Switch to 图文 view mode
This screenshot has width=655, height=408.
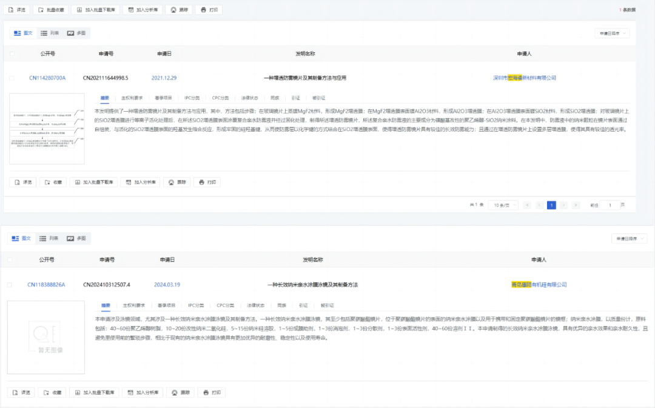point(23,33)
